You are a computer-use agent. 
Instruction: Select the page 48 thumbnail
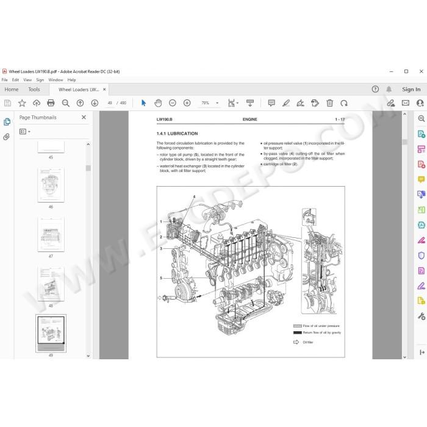pos(51,284)
